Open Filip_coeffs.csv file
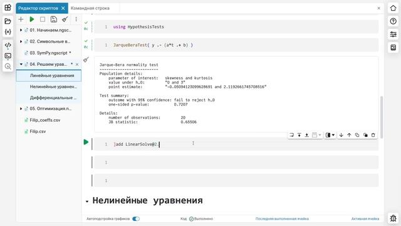 tap(44, 120)
